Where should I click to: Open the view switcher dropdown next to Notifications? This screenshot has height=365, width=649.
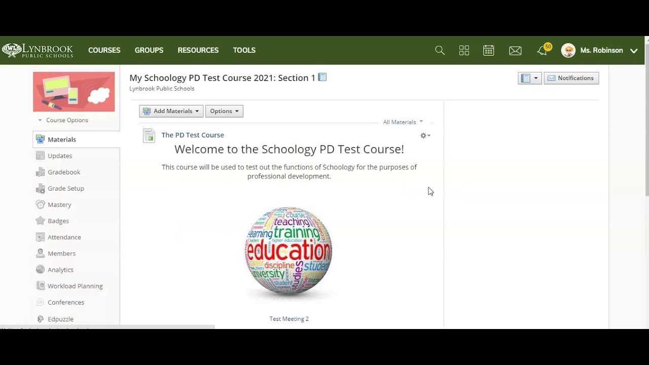click(530, 78)
